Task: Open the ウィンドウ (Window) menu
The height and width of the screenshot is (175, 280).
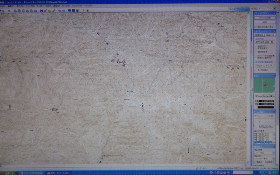Action: [77, 6]
